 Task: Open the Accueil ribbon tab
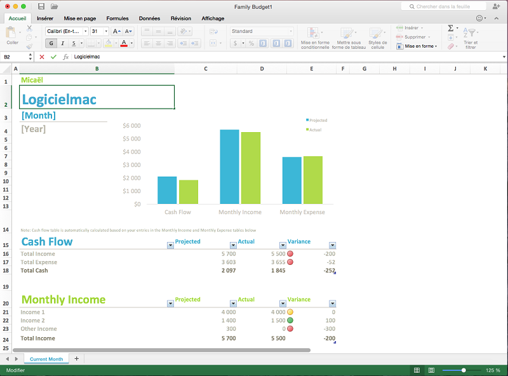pos(18,18)
